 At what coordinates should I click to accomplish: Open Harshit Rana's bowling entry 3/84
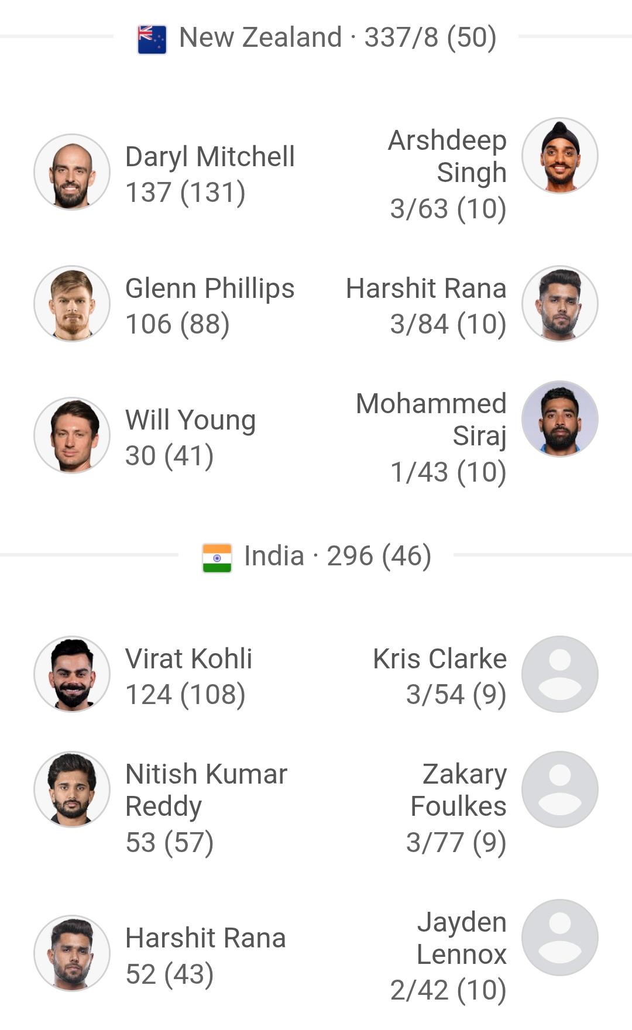point(448,324)
